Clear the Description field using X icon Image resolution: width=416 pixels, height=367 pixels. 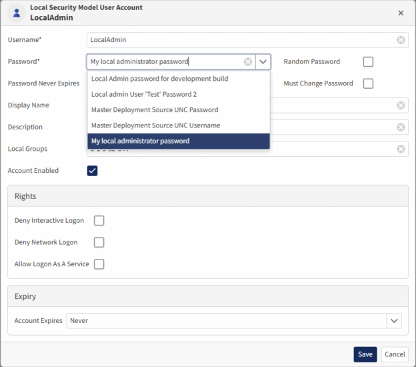(x=401, y=127)
